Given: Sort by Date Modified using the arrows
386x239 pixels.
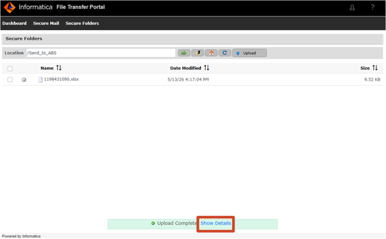Looking at the screenshot, I should pyautogui.click(x=207, y=68).
